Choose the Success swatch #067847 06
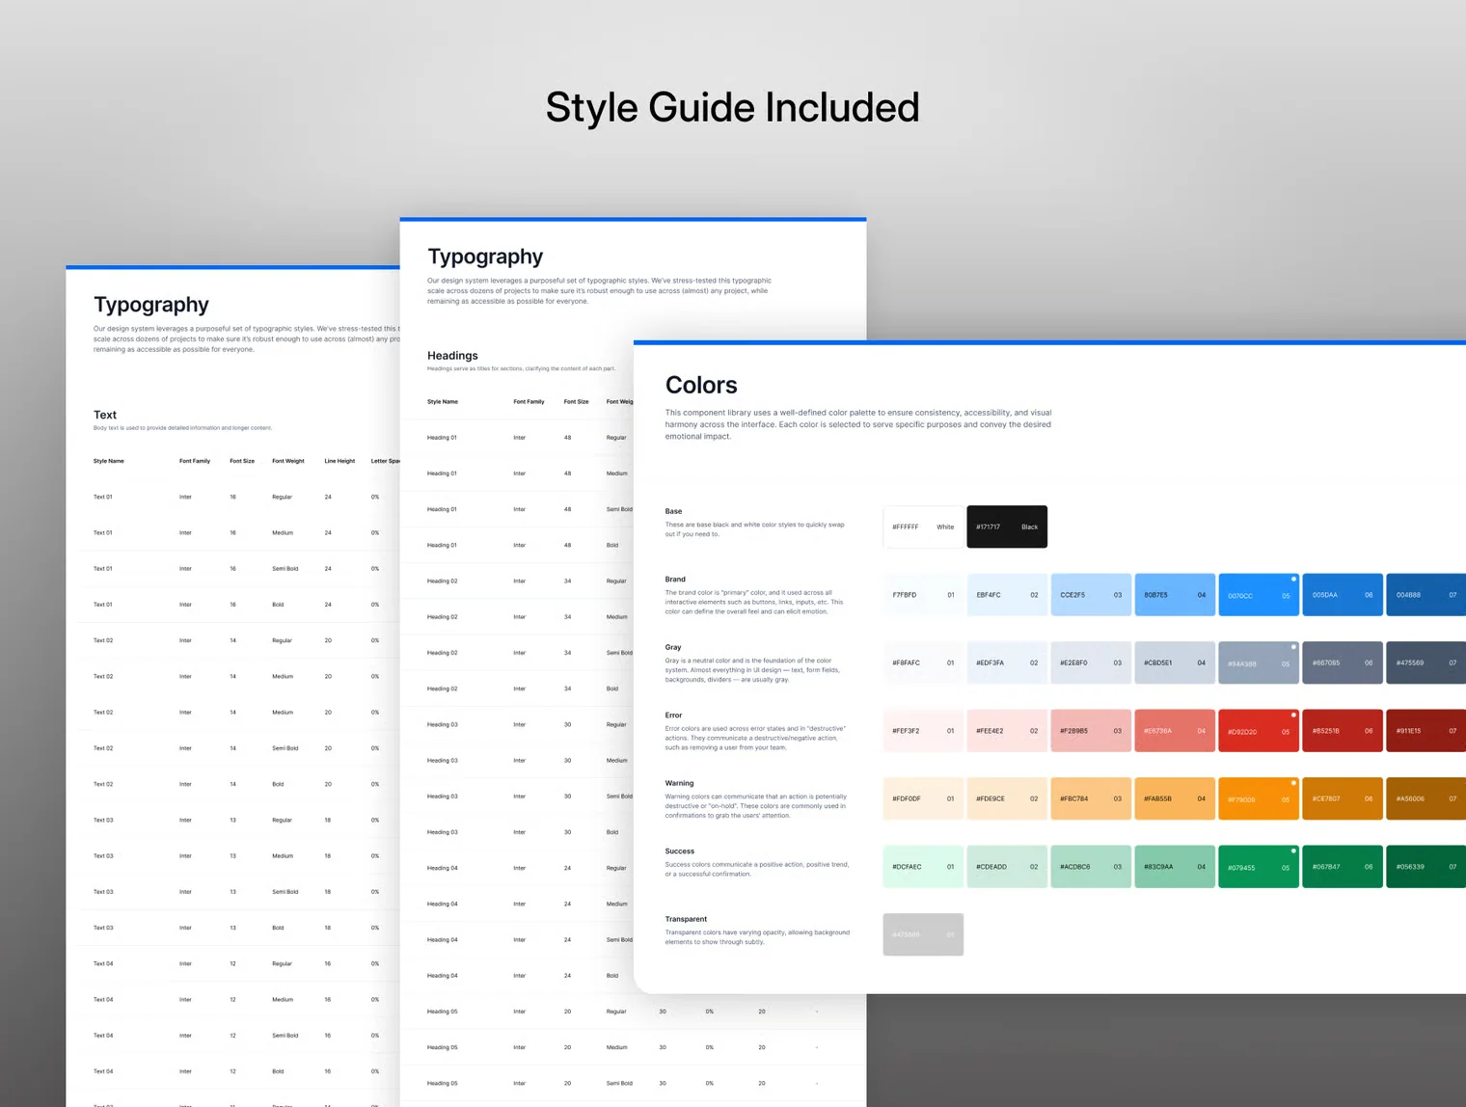The image size is (1466, 1107). [x=1343, y=867]
